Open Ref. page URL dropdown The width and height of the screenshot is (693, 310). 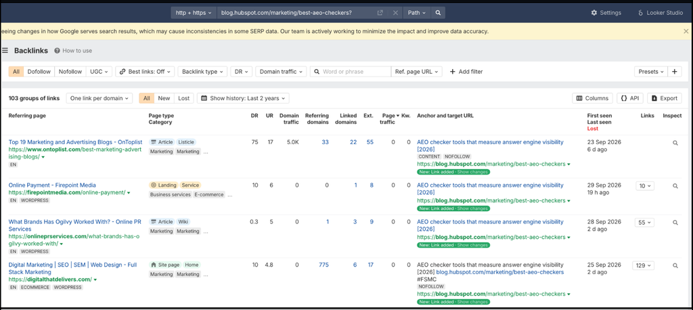pyautogui.click(x=417, y=72)
